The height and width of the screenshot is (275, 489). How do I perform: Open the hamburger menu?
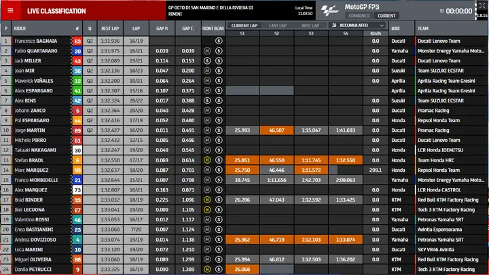click(10, 11)
